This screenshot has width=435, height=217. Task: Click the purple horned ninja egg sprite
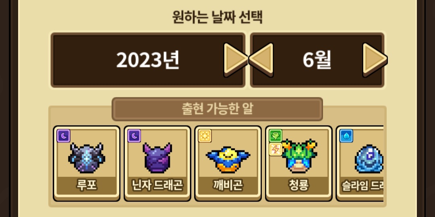point(157,158)
